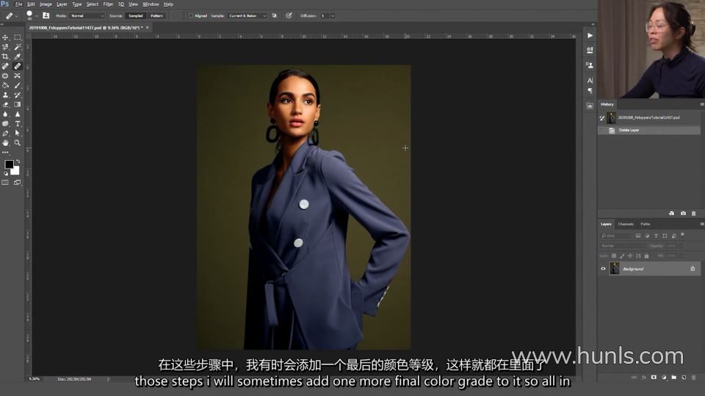
Task: Toggle Lock all padlock in Layers
Action: tap(646, 256)
